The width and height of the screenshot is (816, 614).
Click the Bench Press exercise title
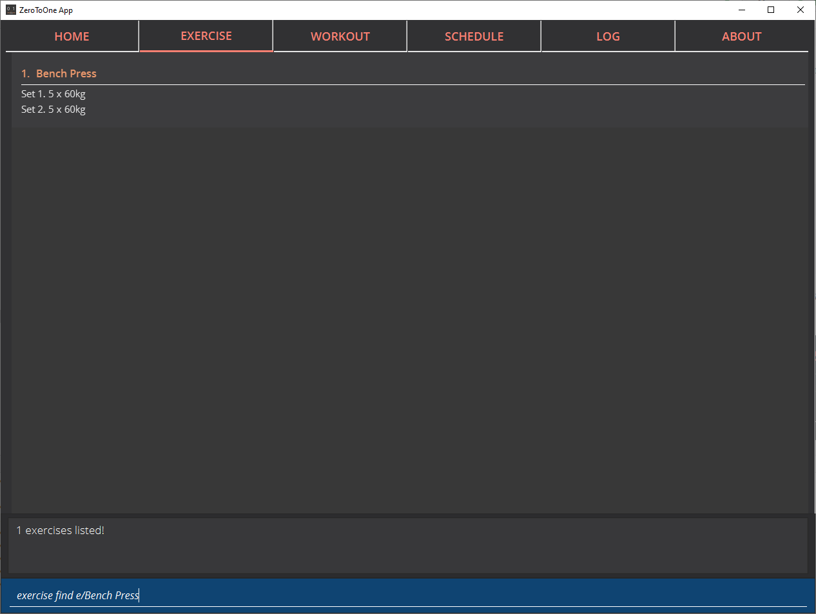tap(66, 73)
